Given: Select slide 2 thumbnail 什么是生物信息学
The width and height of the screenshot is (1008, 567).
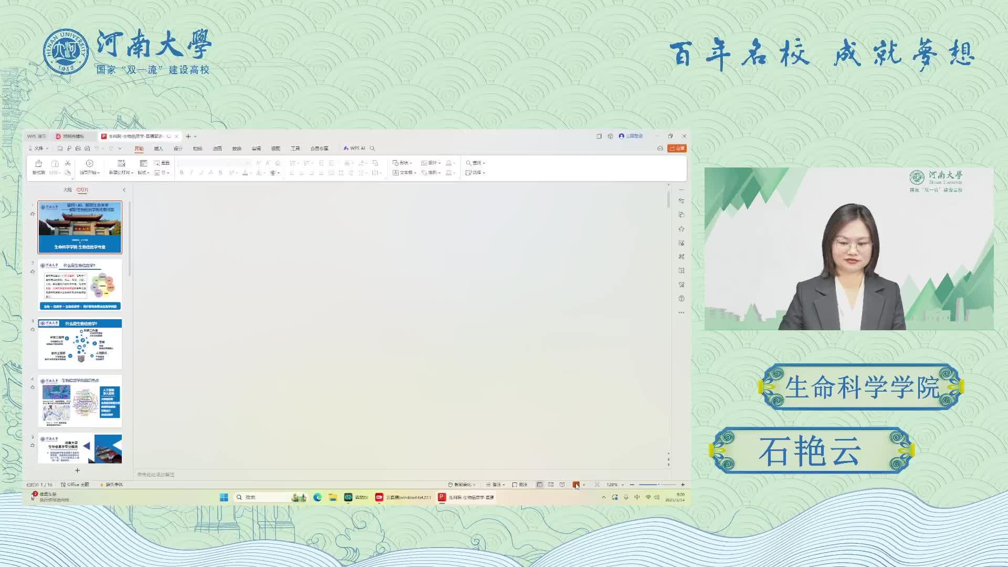Looking at the screenshot, I should [80, 286].
